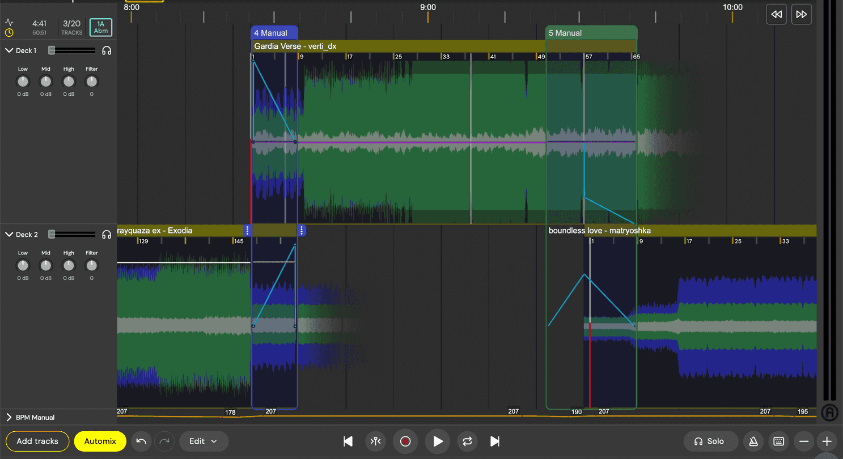
Task: Open the Edit dropdown menu
Action: pos(204,441)
